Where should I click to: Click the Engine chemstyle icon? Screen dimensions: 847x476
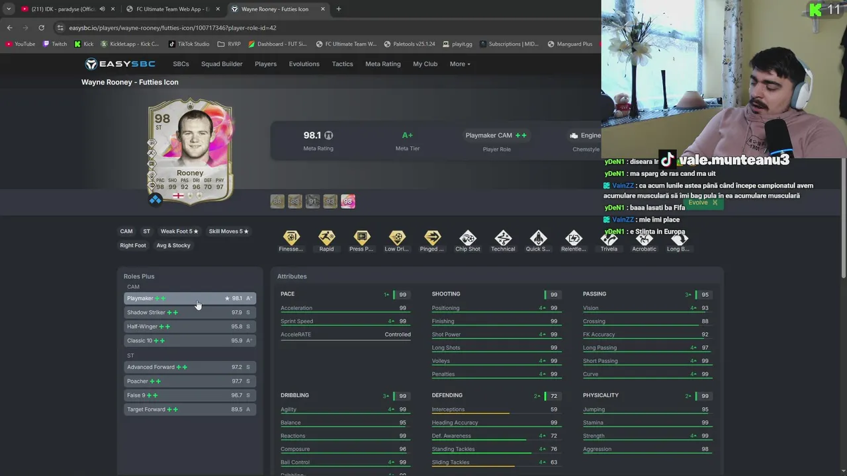(x=574, y=136)
